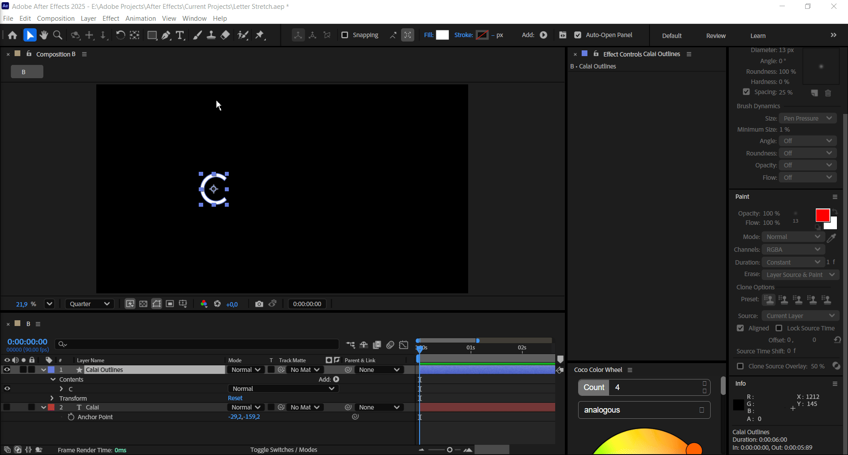This screenshot has width=848, height=455.
Task: Toggle mask and shape path visibility
Action: pyautogui.click(x=156, y=304)
